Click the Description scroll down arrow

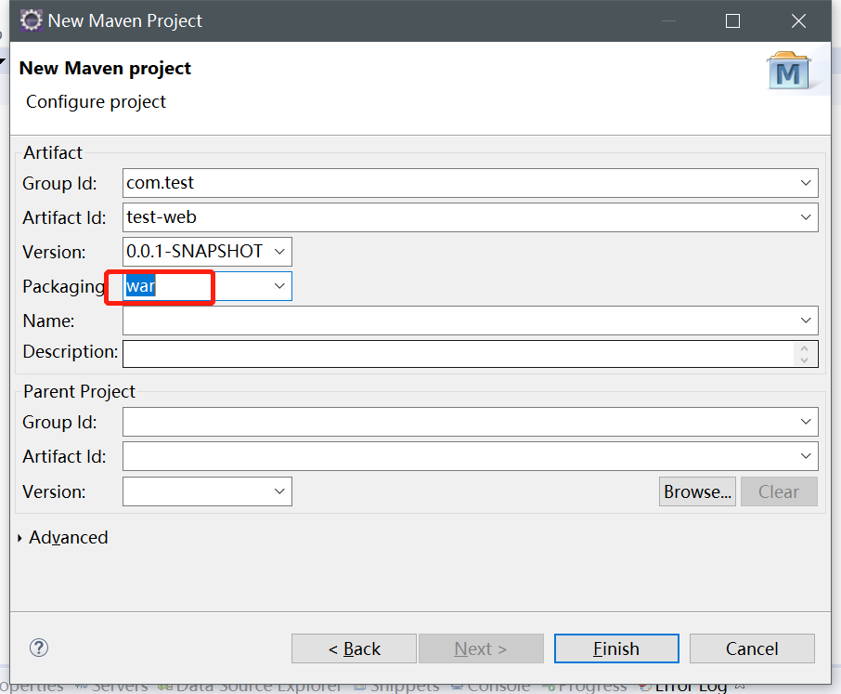click(x=804, y=360)
